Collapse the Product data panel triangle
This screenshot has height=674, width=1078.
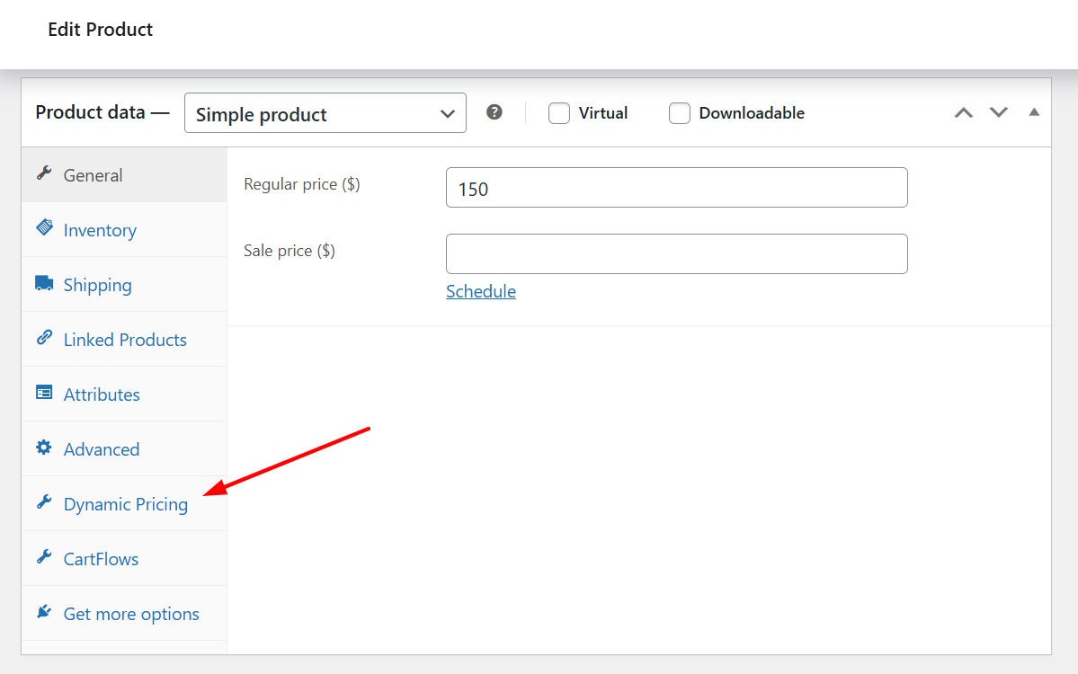(1034, 112)
